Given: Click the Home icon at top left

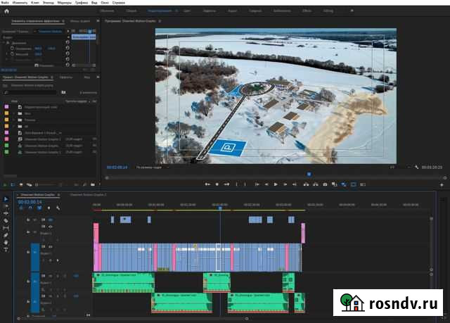Looking at the screenshot, I should tap(6, 12).
